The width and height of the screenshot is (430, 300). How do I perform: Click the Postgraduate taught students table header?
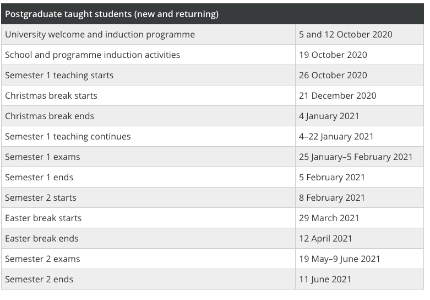click(213, 14)
